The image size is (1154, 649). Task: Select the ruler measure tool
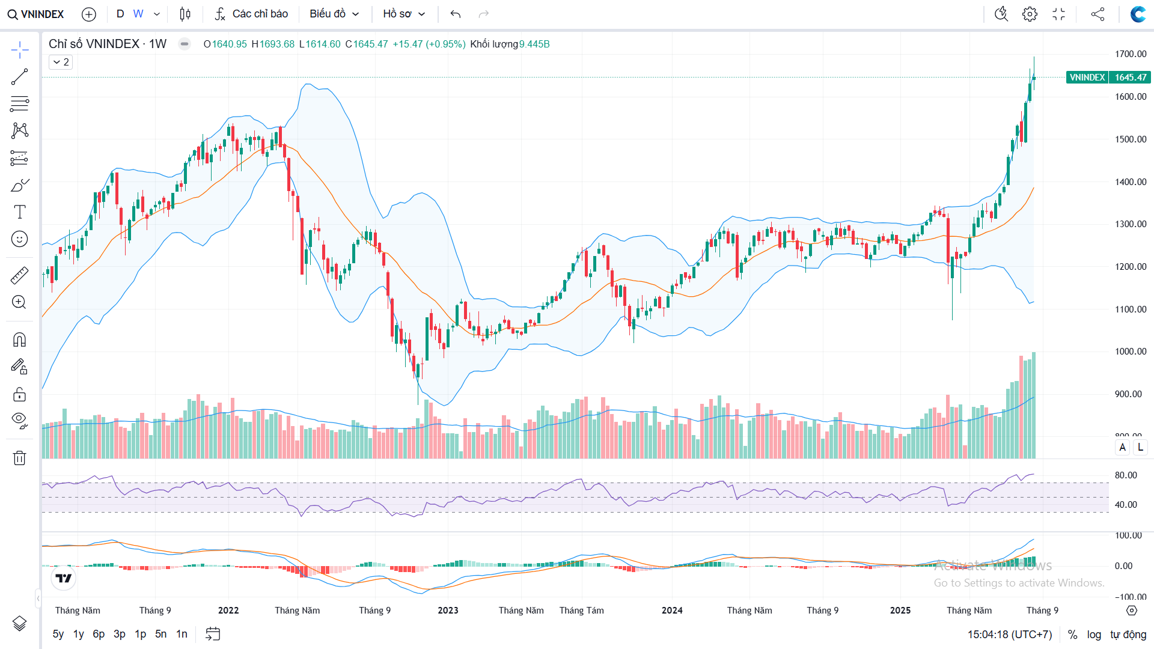coord(19,275)
